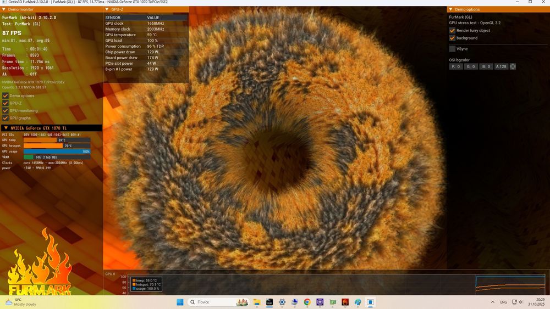Open the gear-shaped taskbar app icon

pyautogui.click(x=282, y=302)
